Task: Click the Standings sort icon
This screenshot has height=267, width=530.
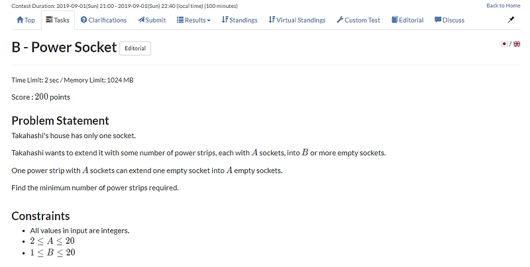Action: pyautogui.click(x=225, y=20)
